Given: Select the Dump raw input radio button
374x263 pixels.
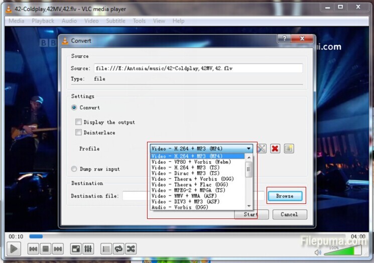Looking at the screenshot, I should point(74,169).
